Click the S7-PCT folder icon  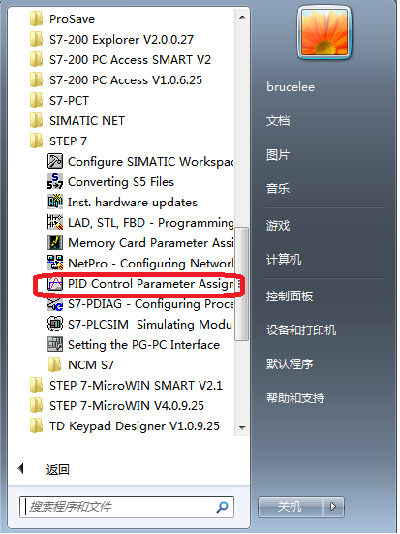(x=36, y=100)
